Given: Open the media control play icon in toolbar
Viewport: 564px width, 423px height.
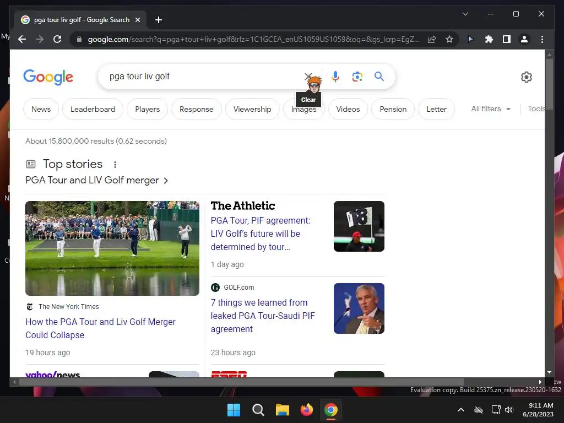Looking at the screenshot, I should (470, 39).
